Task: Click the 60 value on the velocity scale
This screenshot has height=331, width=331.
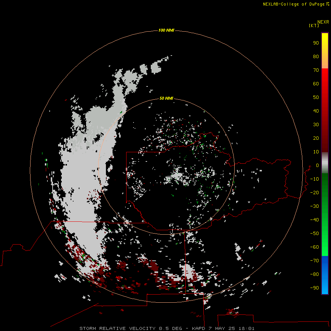Action: (316, 84)
